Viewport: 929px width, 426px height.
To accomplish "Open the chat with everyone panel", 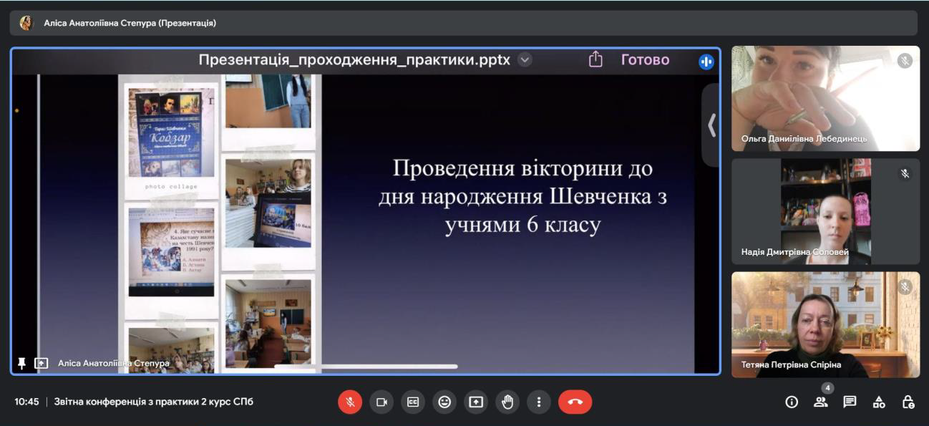I will pyautogui.click(x=850, y=402).
